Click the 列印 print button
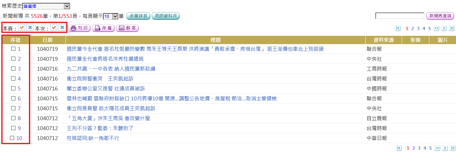 click(x=79, y=28)
